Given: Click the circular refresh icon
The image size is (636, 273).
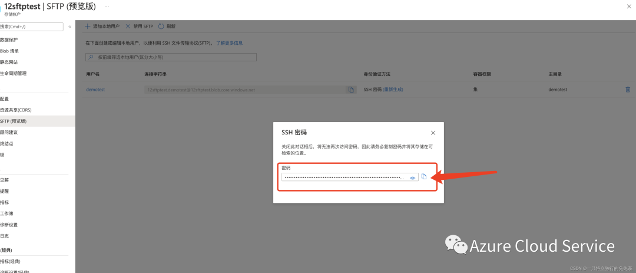Looking at the screenshot, I should pyautogui.click(x=161, y=27).
